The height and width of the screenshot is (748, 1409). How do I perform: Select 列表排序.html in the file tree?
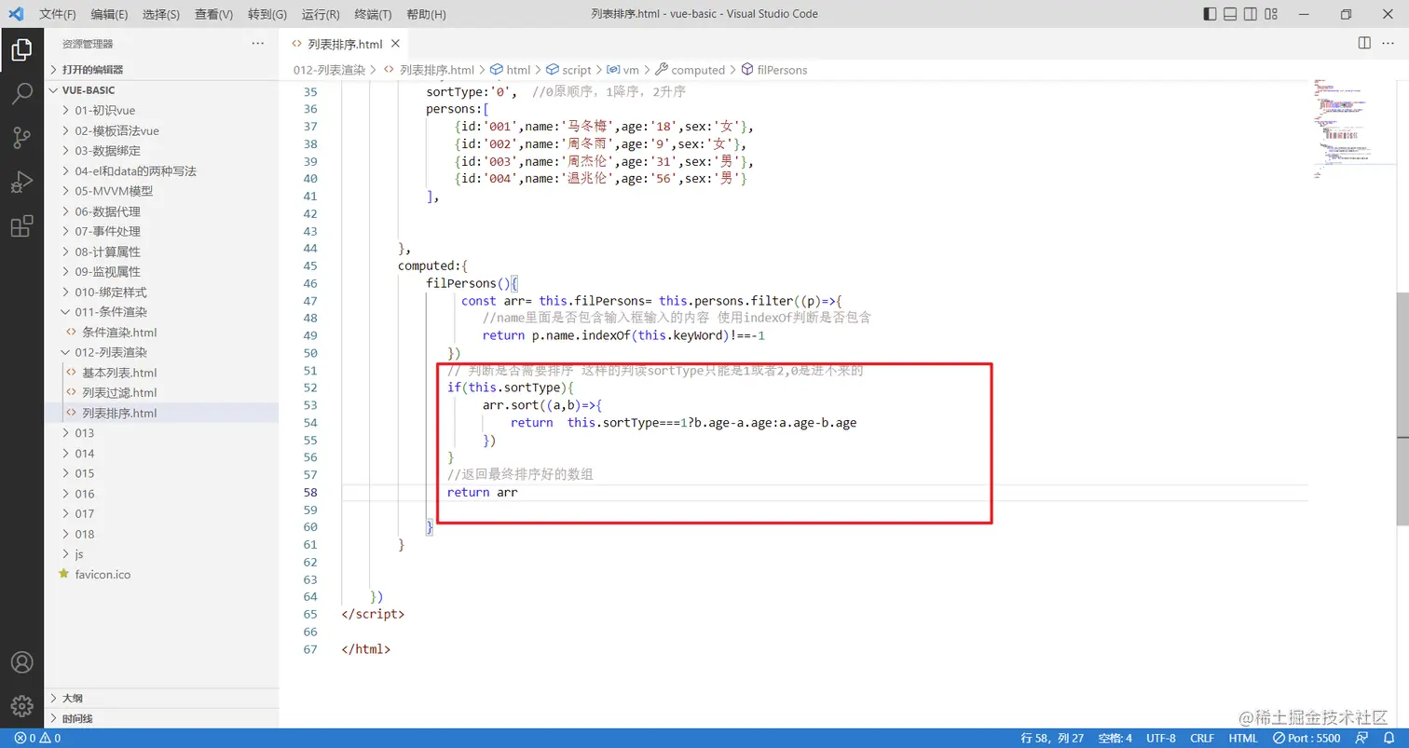[x=161, y=413]
